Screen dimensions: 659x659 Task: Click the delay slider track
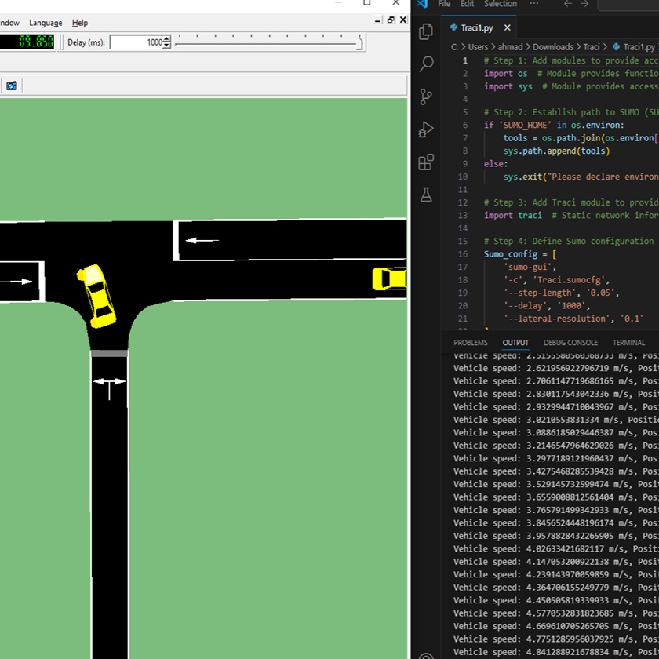pos(267,42)
